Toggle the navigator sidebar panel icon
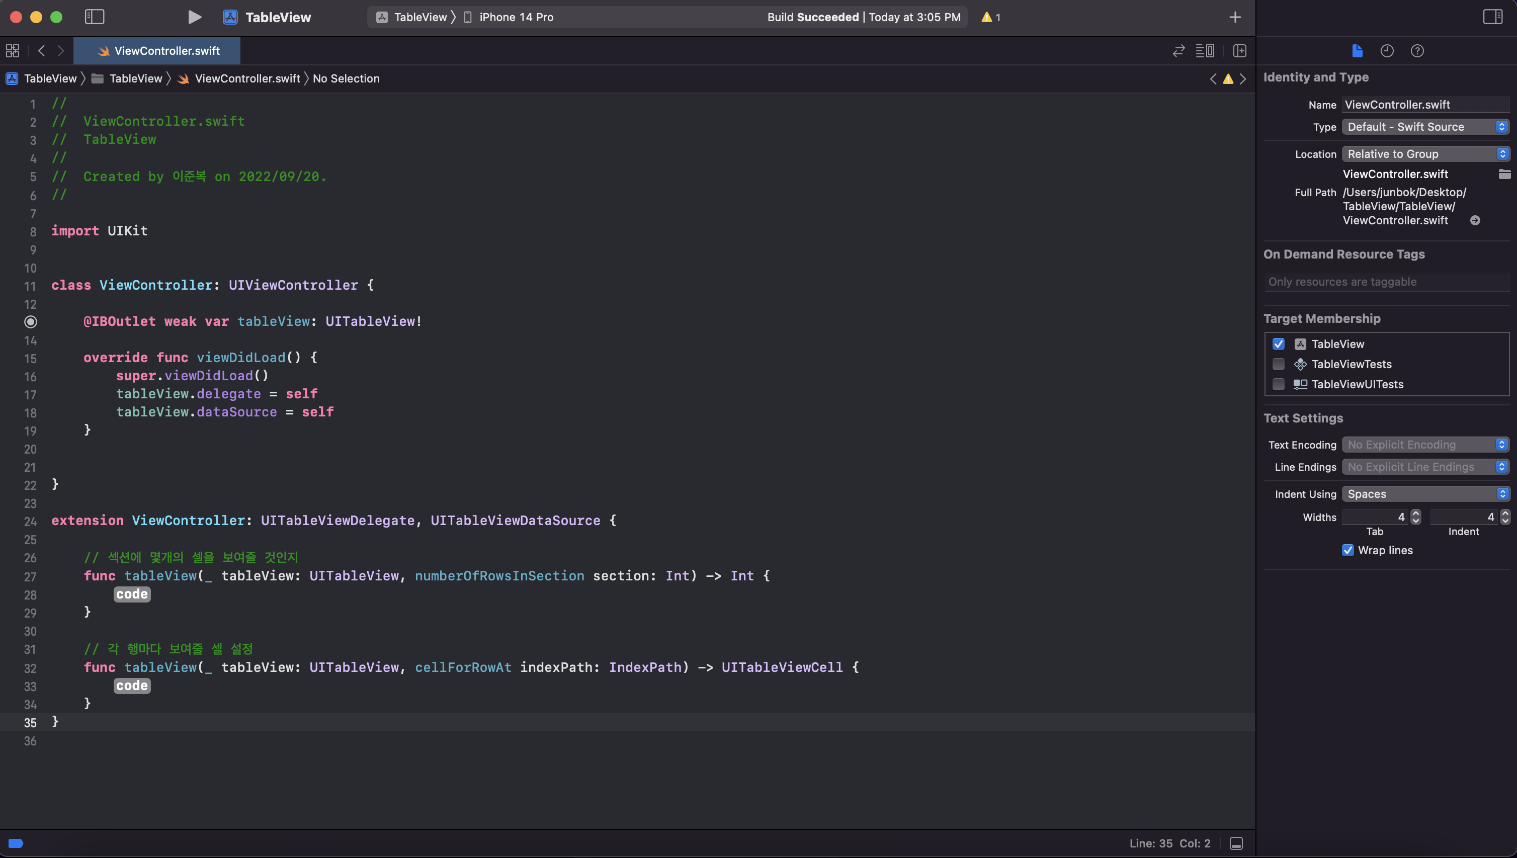The image size is (1517, 858). click(x=94, y=17)
